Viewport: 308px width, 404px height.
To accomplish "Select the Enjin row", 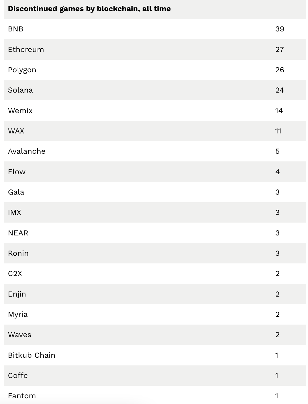I will (155, 294).
